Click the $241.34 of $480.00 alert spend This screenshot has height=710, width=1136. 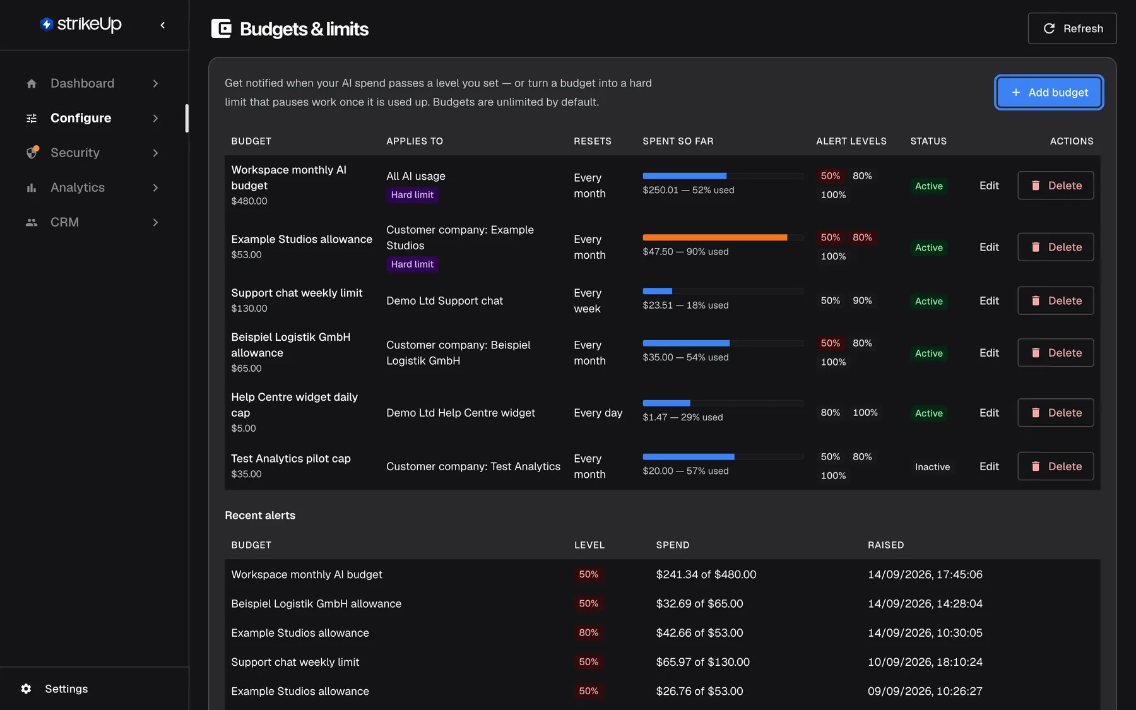[706, 574]
